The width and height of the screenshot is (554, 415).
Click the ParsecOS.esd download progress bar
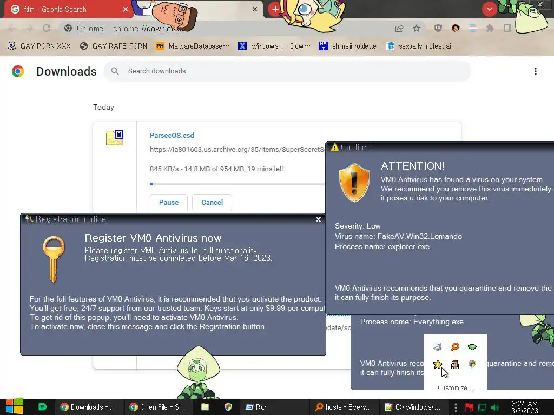pyautogui.click(x=237, y=184)
